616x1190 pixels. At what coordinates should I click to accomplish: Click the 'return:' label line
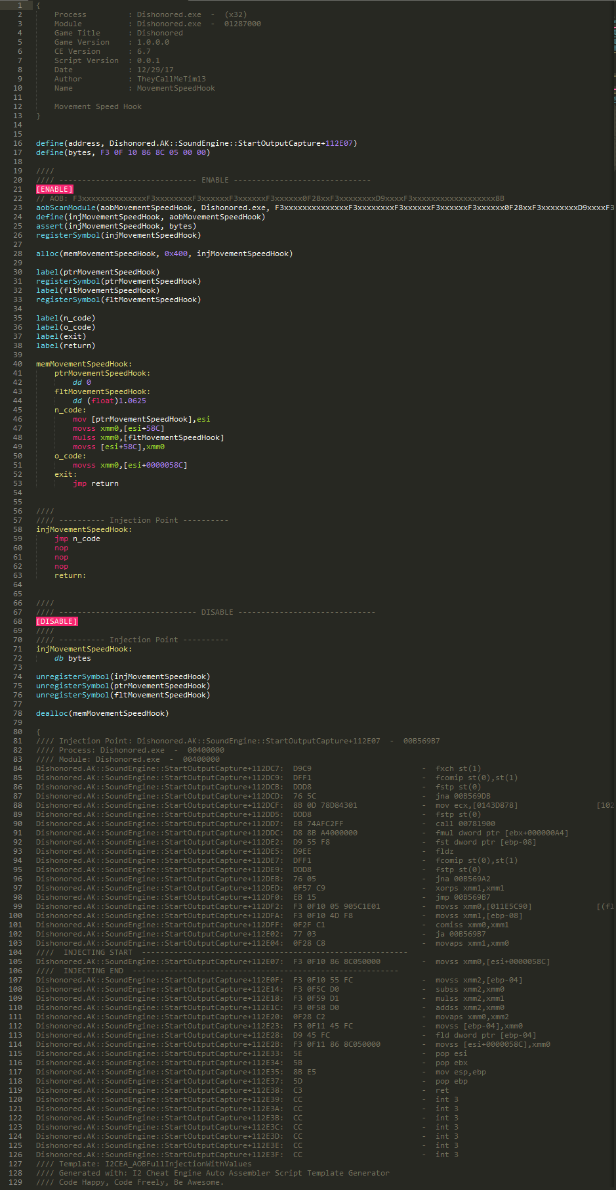coord(70,575)
